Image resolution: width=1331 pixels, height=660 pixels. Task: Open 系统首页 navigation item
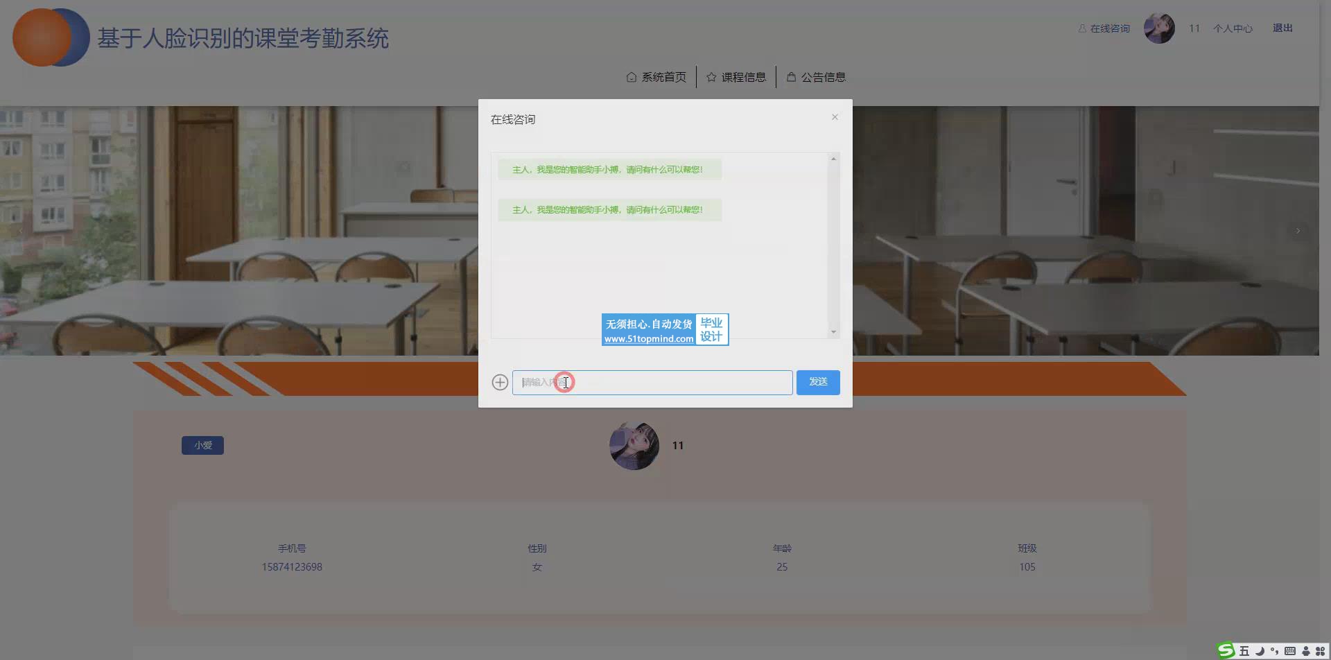(656, 77)
